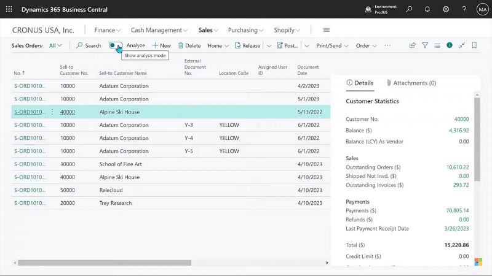Open the MA user account avatar
The height and width of the screenshot is (276, 492).
(482, 9)
